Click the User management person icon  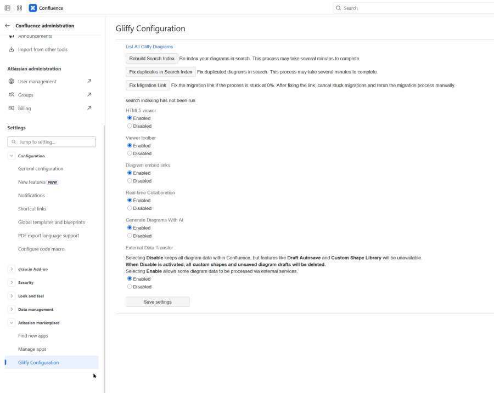(x=12, y=82)
